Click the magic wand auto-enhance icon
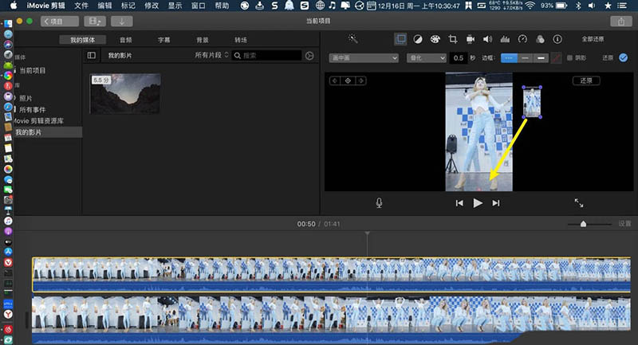Image resolution: width=638 pixels, height=345 pixels. click(353, 39)
